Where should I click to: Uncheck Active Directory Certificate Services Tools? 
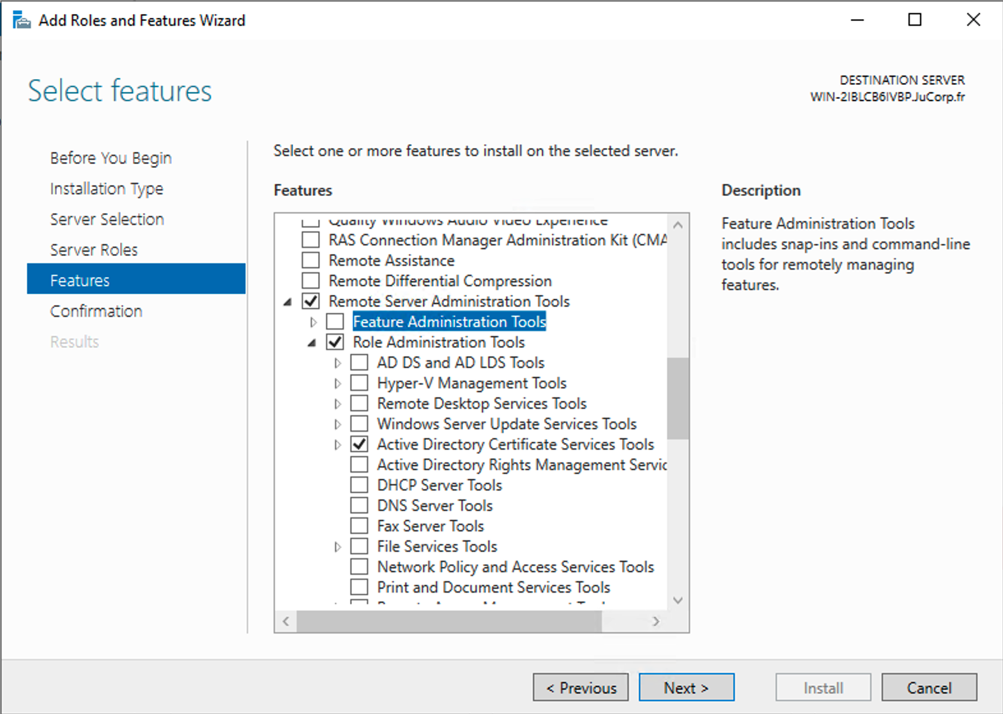tap(360, 444)
